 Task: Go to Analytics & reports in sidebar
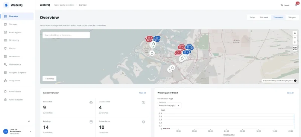(x=17, y=73)
